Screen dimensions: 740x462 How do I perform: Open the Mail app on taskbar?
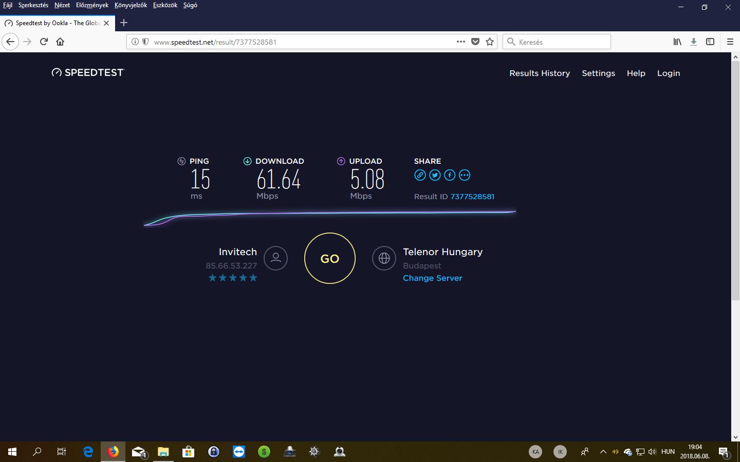[x=138, y=452]
